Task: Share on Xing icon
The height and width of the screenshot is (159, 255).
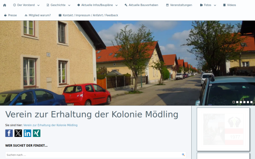Action: tap(37, 133)
